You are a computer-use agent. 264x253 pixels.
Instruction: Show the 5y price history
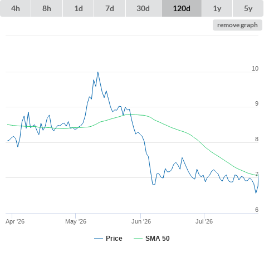[248, 8]
